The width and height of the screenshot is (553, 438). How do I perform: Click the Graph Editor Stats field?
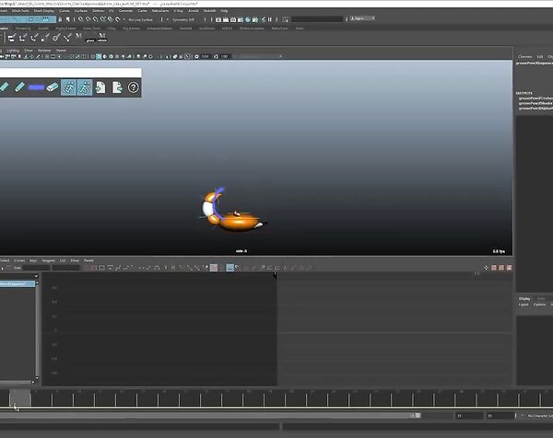[36, 268]
